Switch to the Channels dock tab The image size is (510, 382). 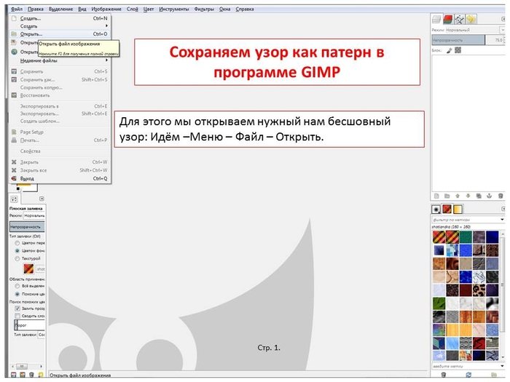448,20
